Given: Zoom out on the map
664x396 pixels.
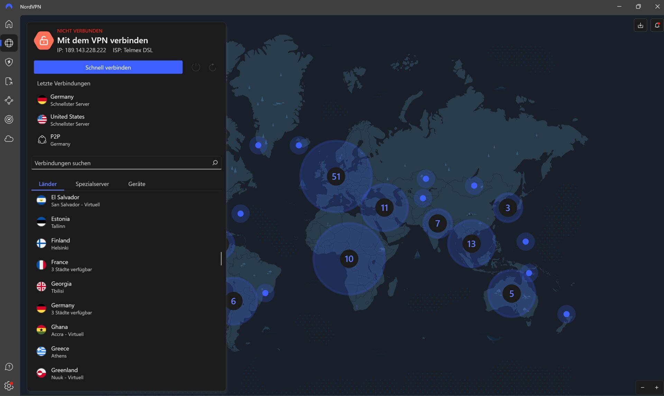Looking at the screenshot, I should (x=643, y=387).
